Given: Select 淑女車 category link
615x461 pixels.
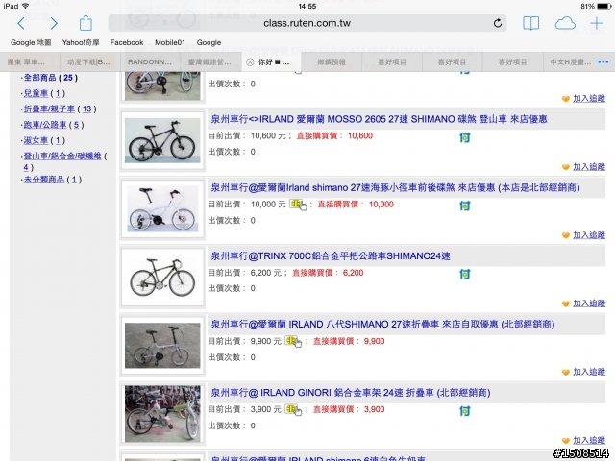Looking at the screenshot, I should click(x=36, y=140).
